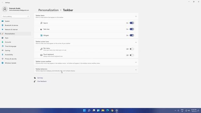The height and width of the screenshot is (113, 201).
Task: Enable the Touch keyboard toggle
Action: coord(132,55)
